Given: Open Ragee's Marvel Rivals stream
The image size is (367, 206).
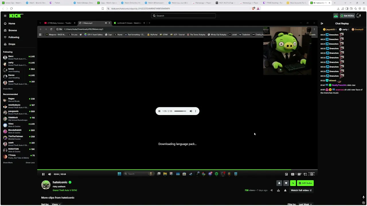Looking at the screenshot, I should click(19, 100).
